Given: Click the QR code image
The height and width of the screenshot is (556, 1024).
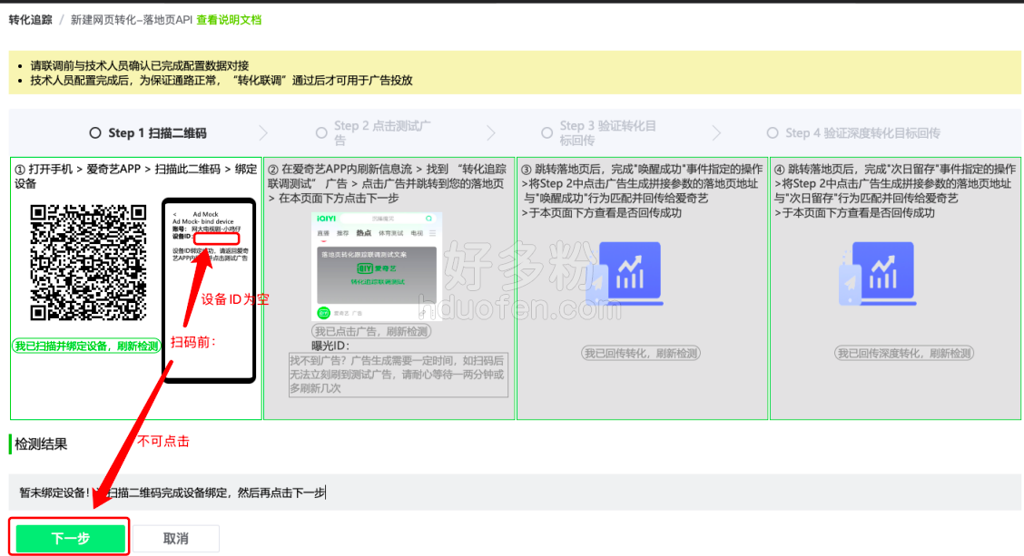Looking at the screenshot, I should pos(88,262).
